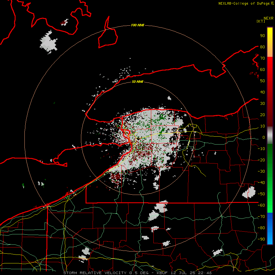Click the NEXR label above the scale
The height and width of the screenshot is (275, 275).
(269, 18)
